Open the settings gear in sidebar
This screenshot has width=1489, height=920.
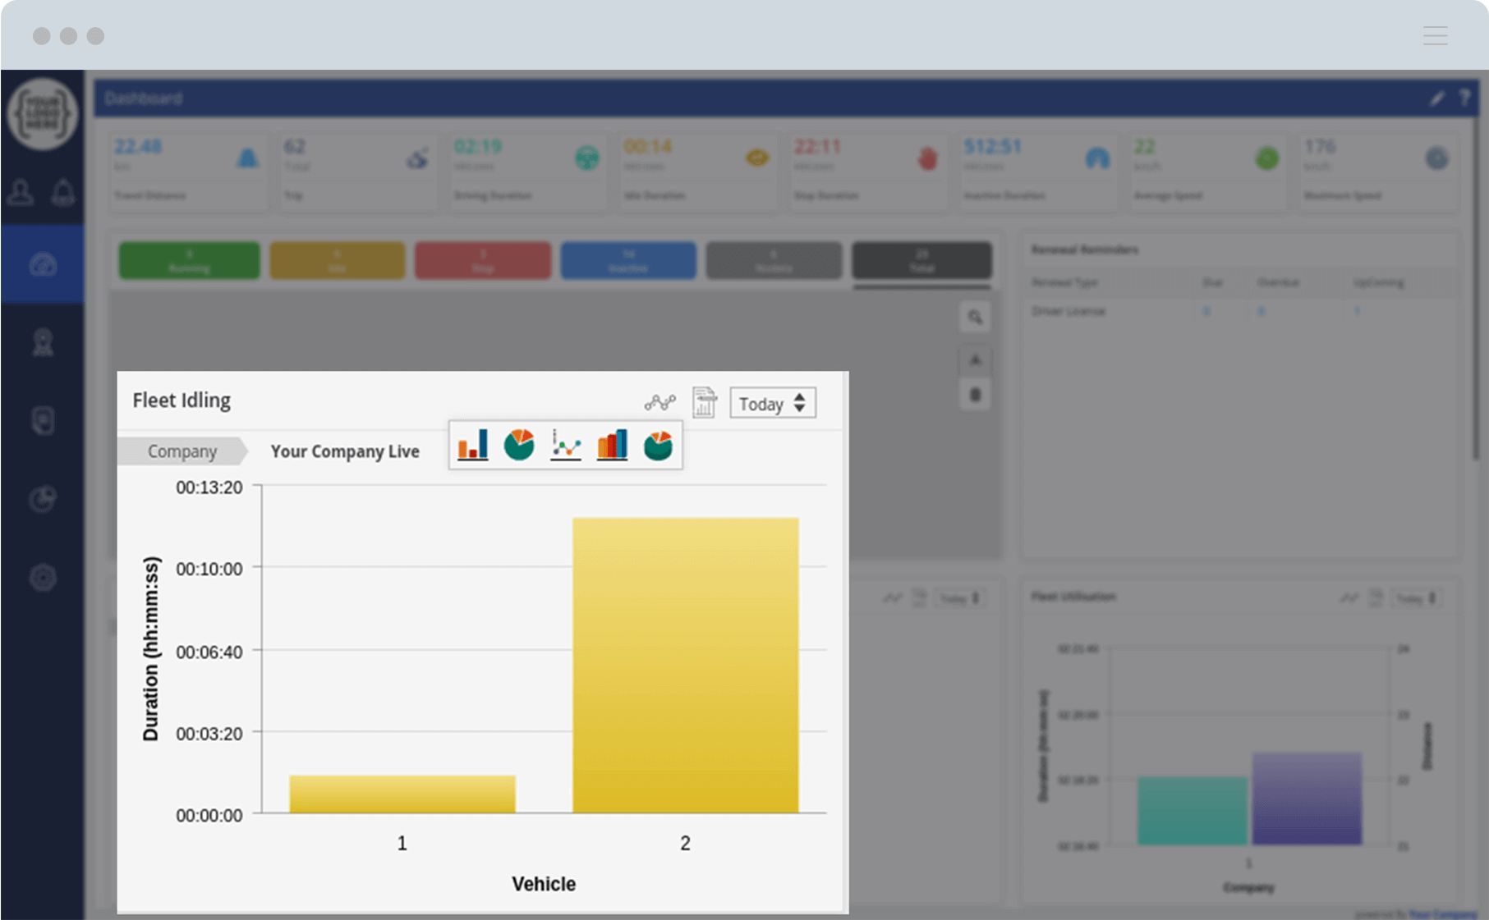(43, 578)
